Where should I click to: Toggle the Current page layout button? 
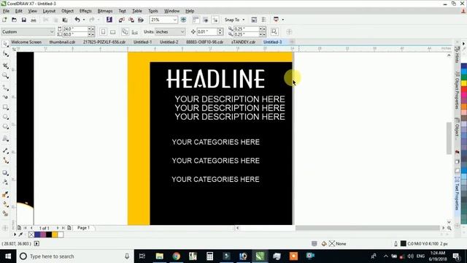click(x=135, y=31)
